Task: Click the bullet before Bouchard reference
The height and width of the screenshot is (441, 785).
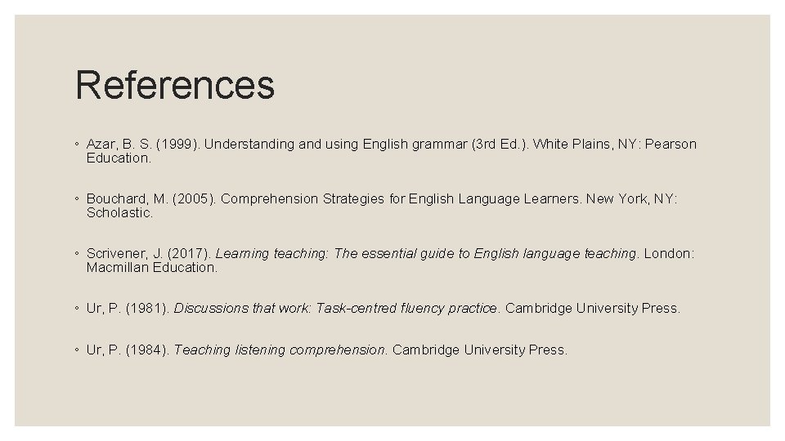Action: pyautogui.click(x=76, y=199)
